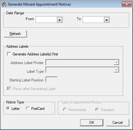Select the Letter notice type
The image size is (133, 130).
click(8, 108)
